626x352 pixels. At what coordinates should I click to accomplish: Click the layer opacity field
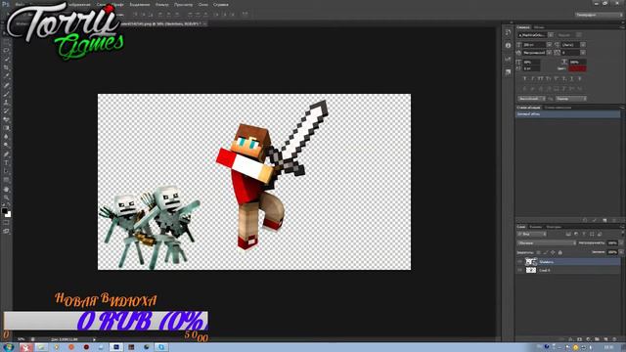(x=612, y=243)
